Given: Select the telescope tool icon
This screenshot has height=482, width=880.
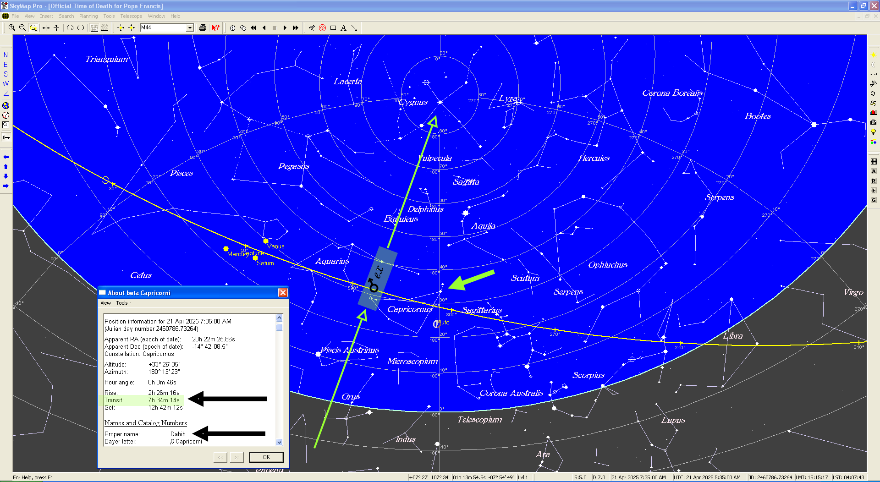Looking at the screenshot, I should point(312,28).
